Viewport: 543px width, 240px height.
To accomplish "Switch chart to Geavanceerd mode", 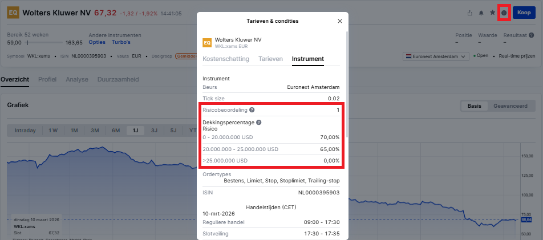I will point(510,106).
